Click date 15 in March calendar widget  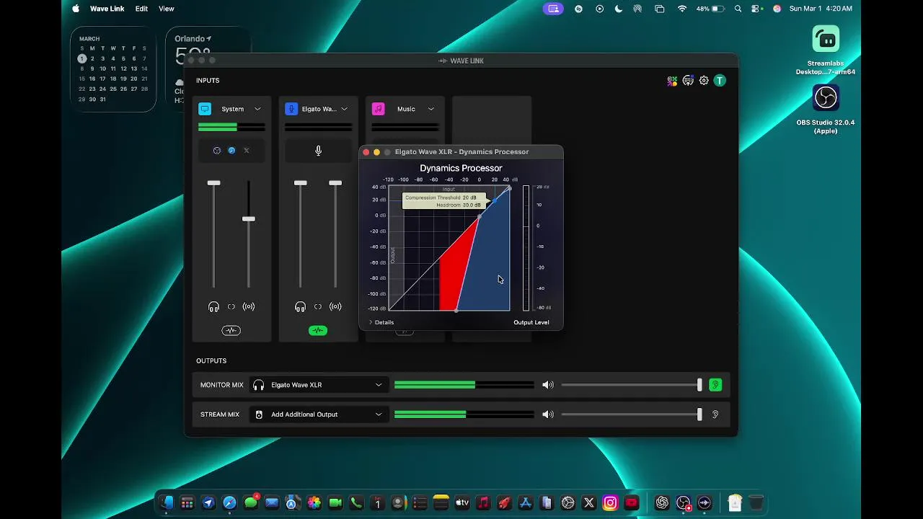click(x=82, y=79)
